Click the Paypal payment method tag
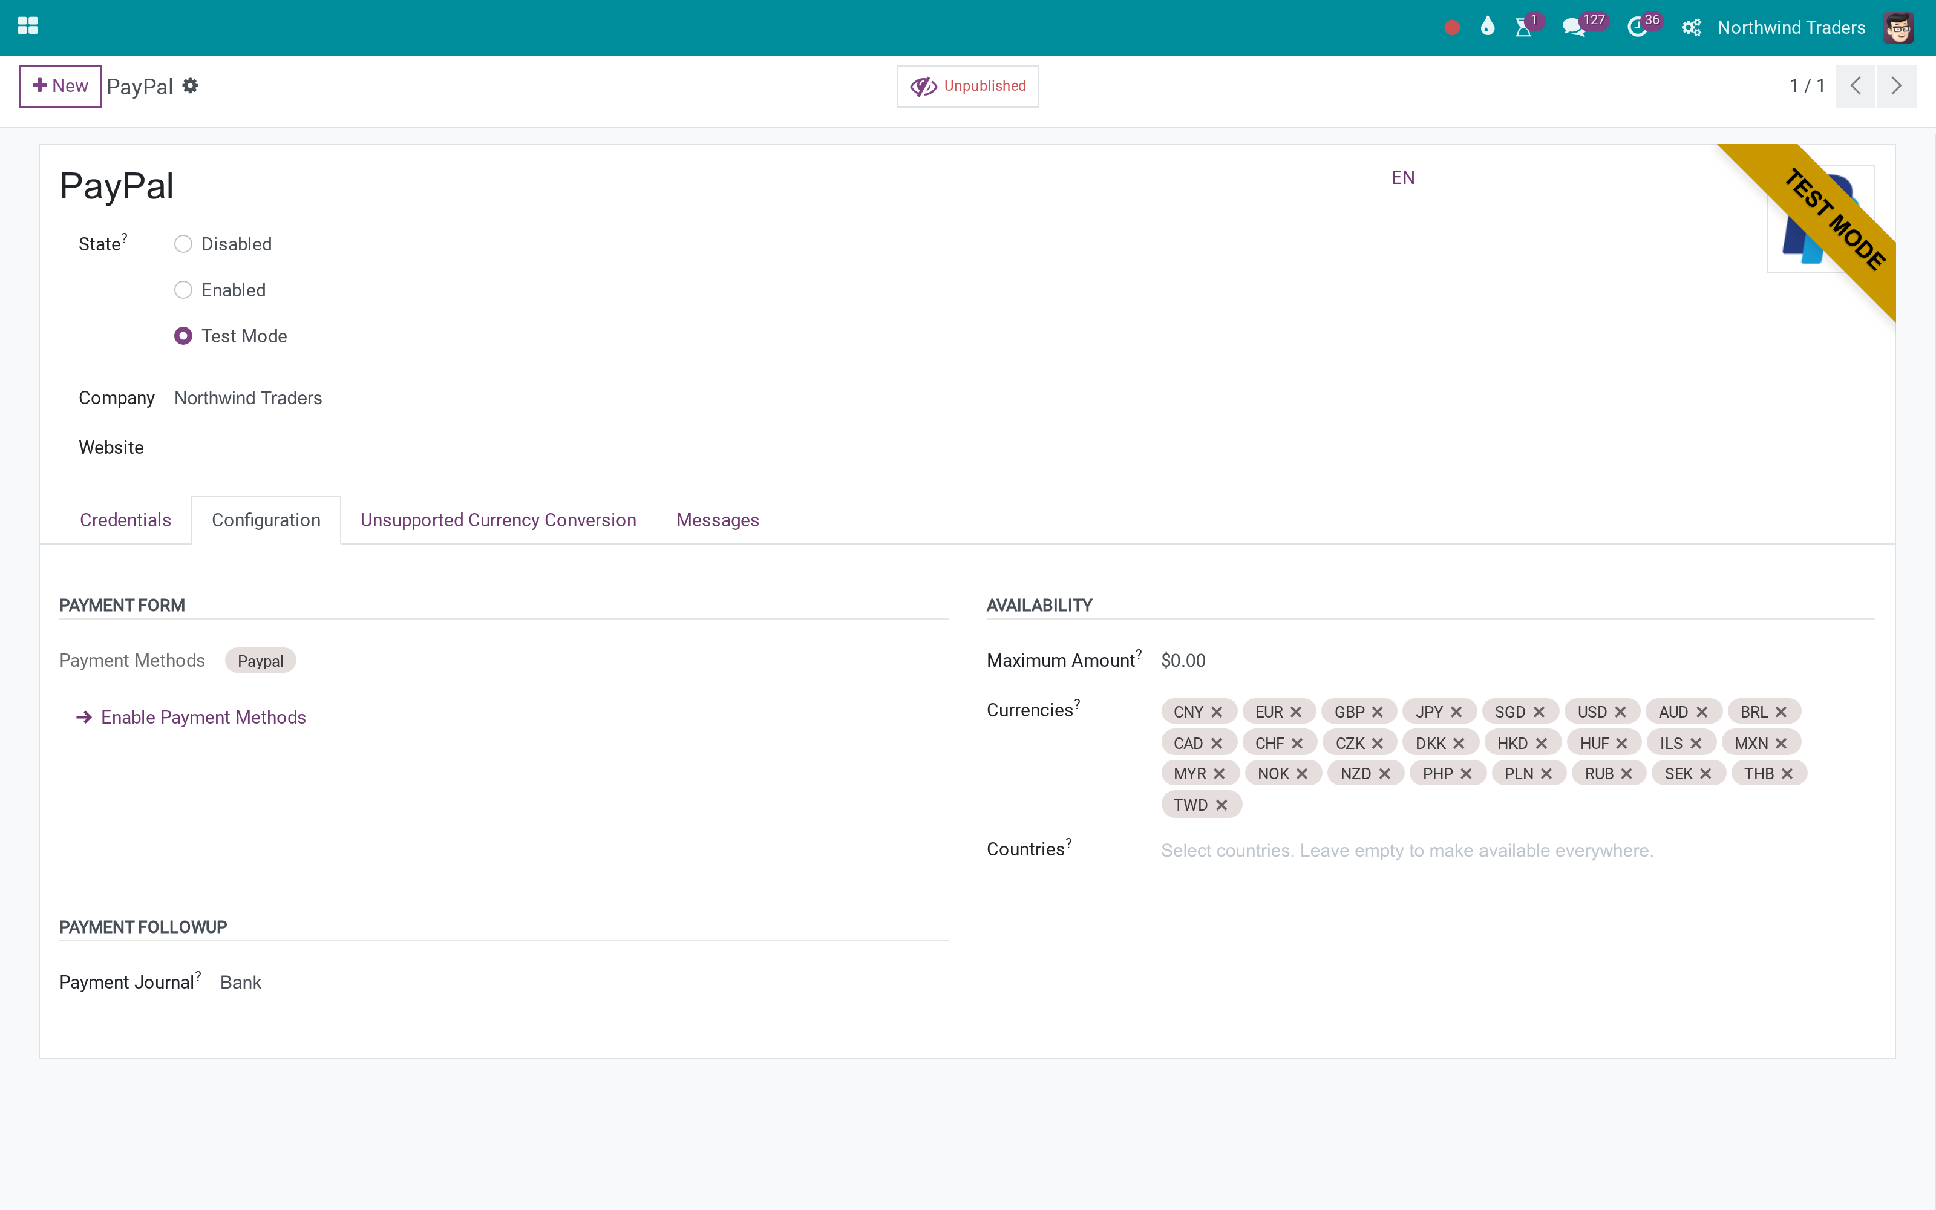The image size is (1936, 1210). (x=260, y=661)
